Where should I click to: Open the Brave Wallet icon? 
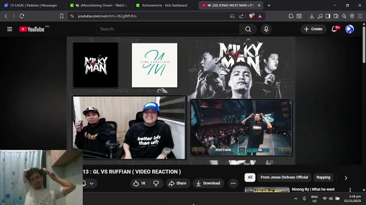pos(336,16)
